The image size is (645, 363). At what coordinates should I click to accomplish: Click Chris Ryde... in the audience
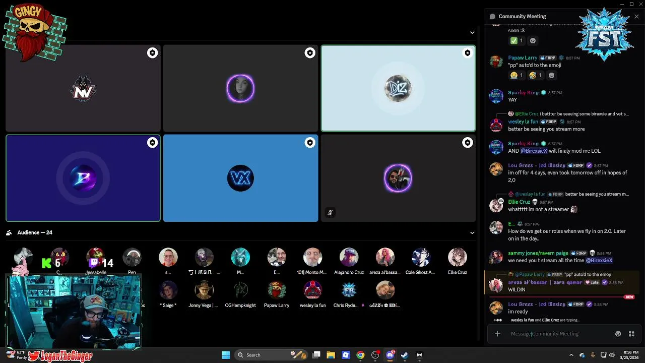[349, 294]
